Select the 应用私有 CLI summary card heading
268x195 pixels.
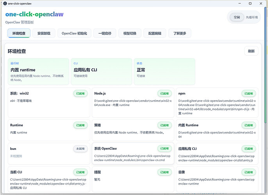coord(85,70)
